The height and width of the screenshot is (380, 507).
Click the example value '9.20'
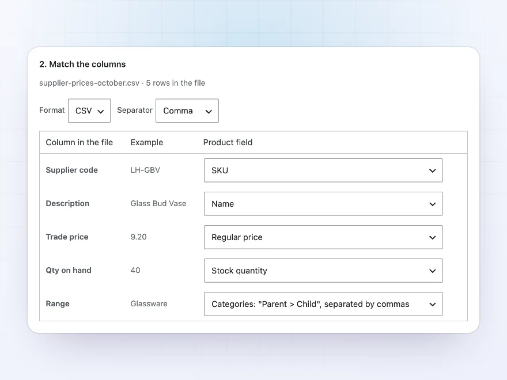pyautogui.click(x=138, y=237)
